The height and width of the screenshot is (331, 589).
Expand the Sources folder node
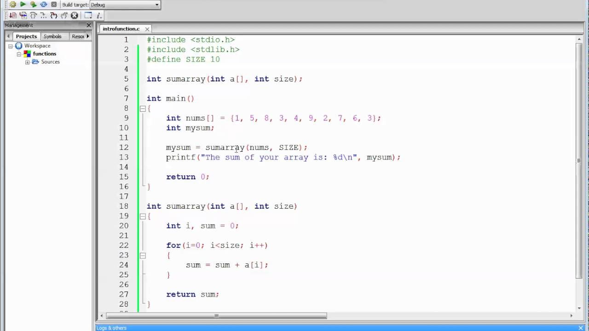27,62
